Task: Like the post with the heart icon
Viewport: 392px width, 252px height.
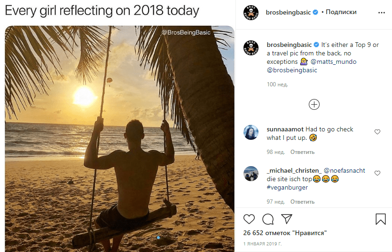Action: (x=250, y=219)
